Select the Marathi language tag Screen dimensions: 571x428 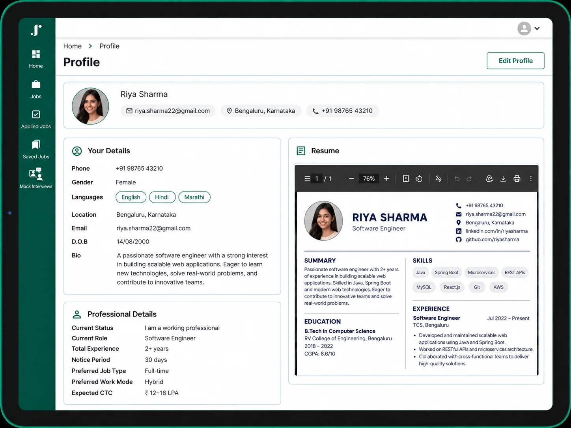pyautogui.click(x=194, y=197)
